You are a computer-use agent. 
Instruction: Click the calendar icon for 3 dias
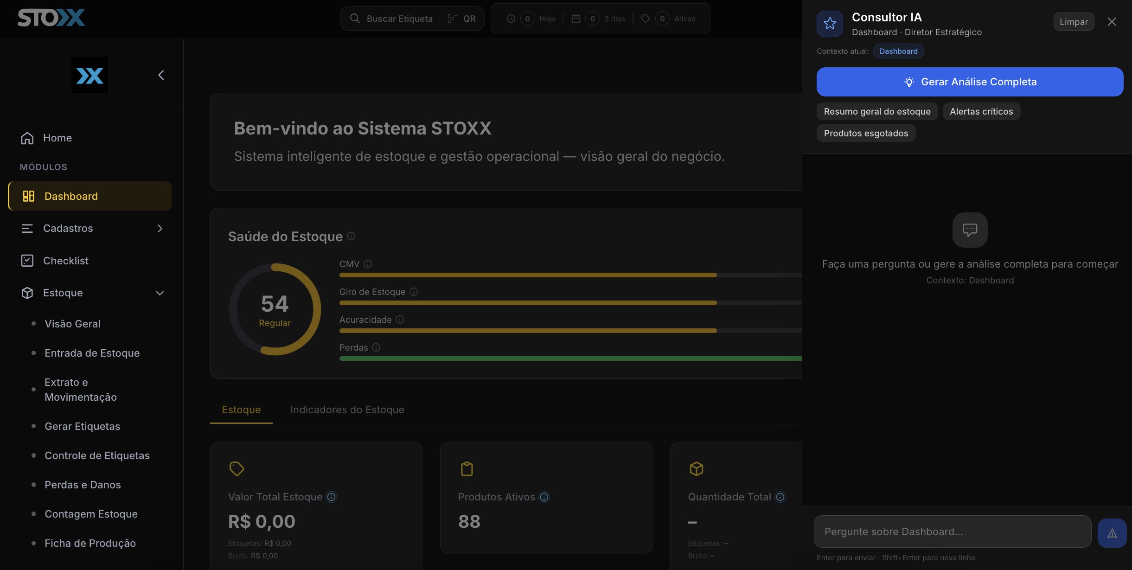point(576,19)
